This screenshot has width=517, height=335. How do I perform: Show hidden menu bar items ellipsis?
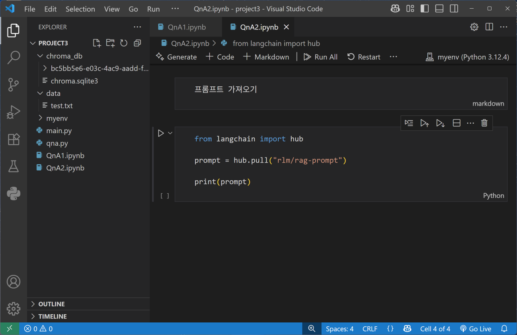175,9
